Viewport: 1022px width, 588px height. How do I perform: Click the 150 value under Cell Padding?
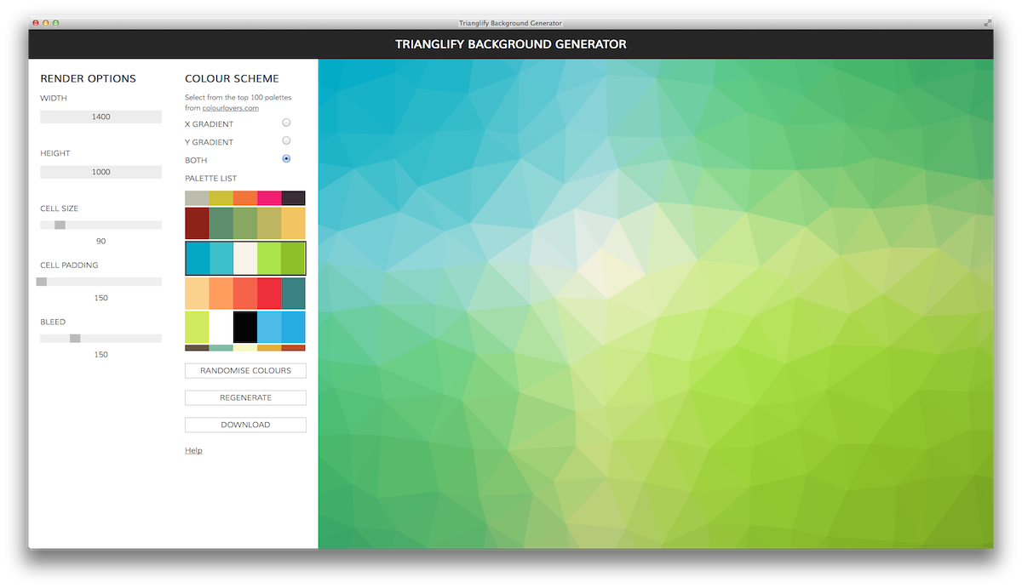point(100,298)
